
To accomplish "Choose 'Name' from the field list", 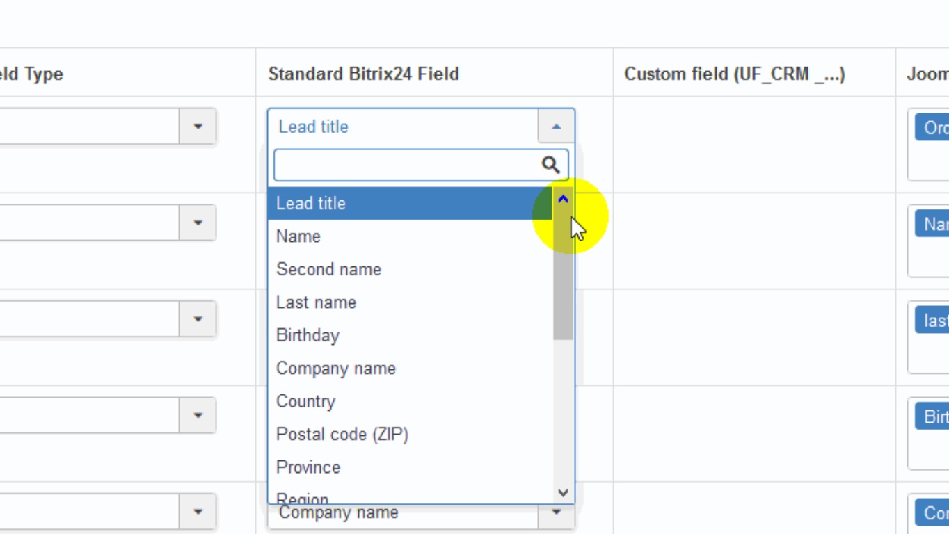I will 298,236.
